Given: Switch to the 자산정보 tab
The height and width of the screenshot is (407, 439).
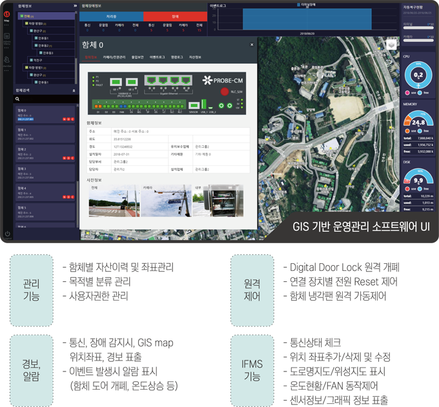Looking at the screenshot, I should [x=196, y=57].
